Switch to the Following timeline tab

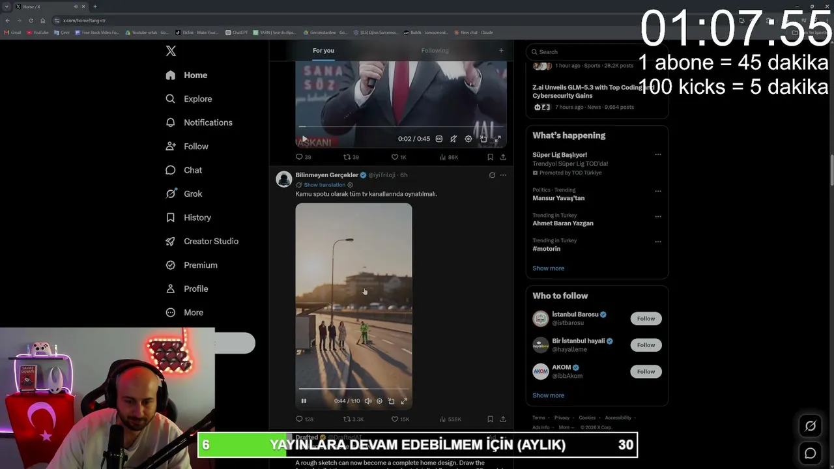click(435, 51)
